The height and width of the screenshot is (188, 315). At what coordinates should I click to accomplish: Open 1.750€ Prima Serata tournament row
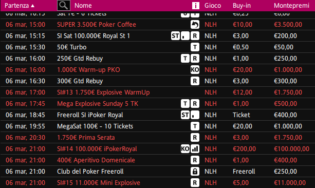[157, 138]
